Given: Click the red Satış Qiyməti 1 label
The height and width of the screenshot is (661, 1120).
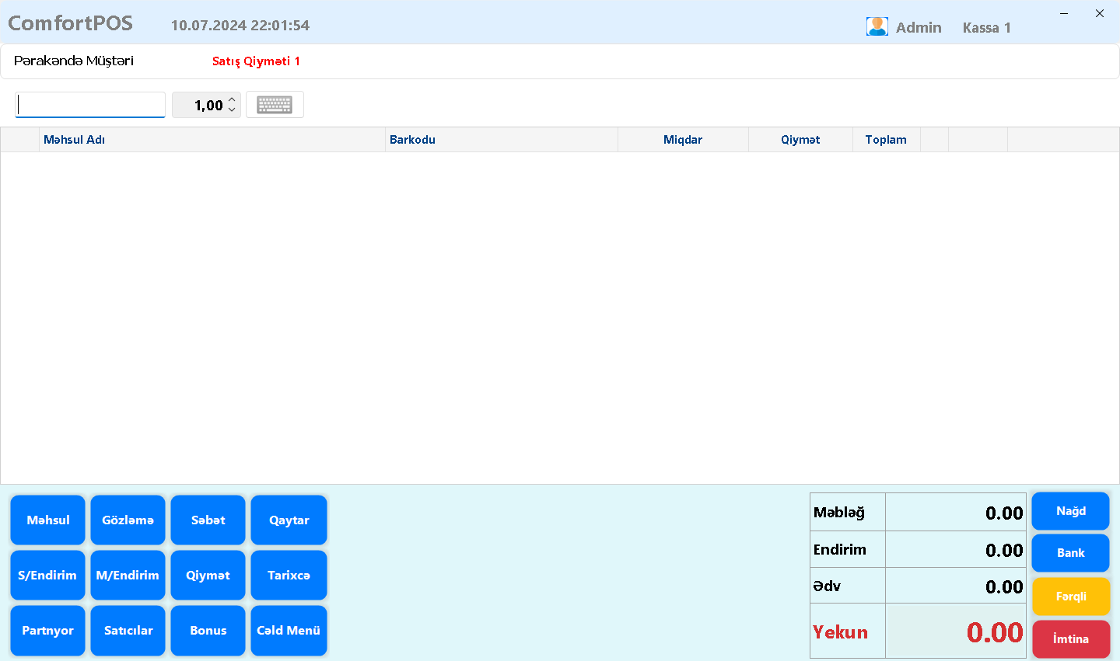Looking at the screenshot, I should click(x=256, y=61).
